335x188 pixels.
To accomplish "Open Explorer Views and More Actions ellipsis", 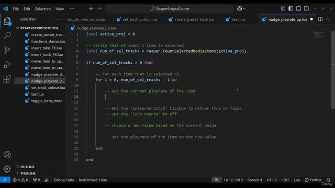I will [x=59, y=19].
